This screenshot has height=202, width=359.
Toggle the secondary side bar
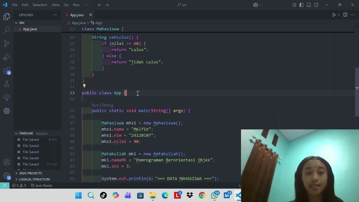[x=316, y=5]
